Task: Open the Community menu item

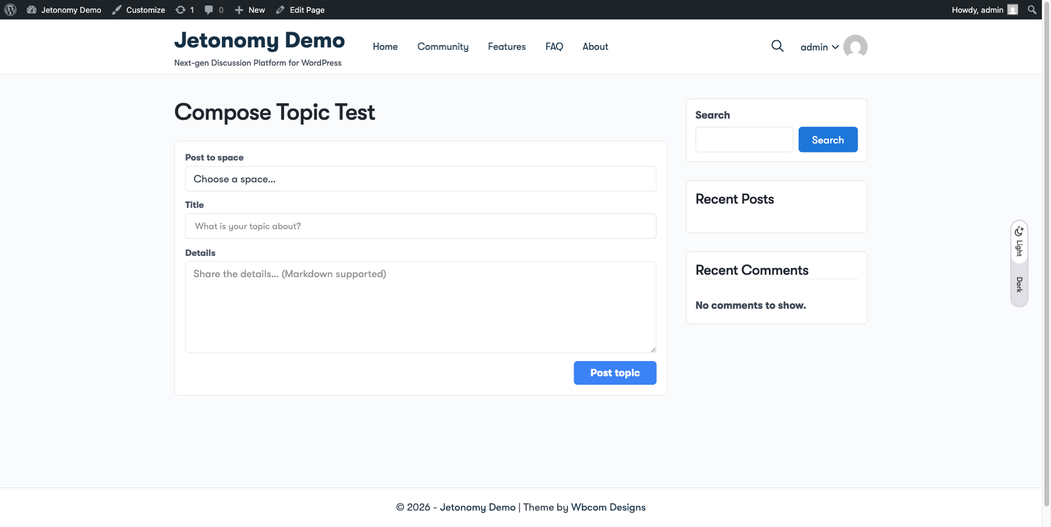Action: (443, 47)
